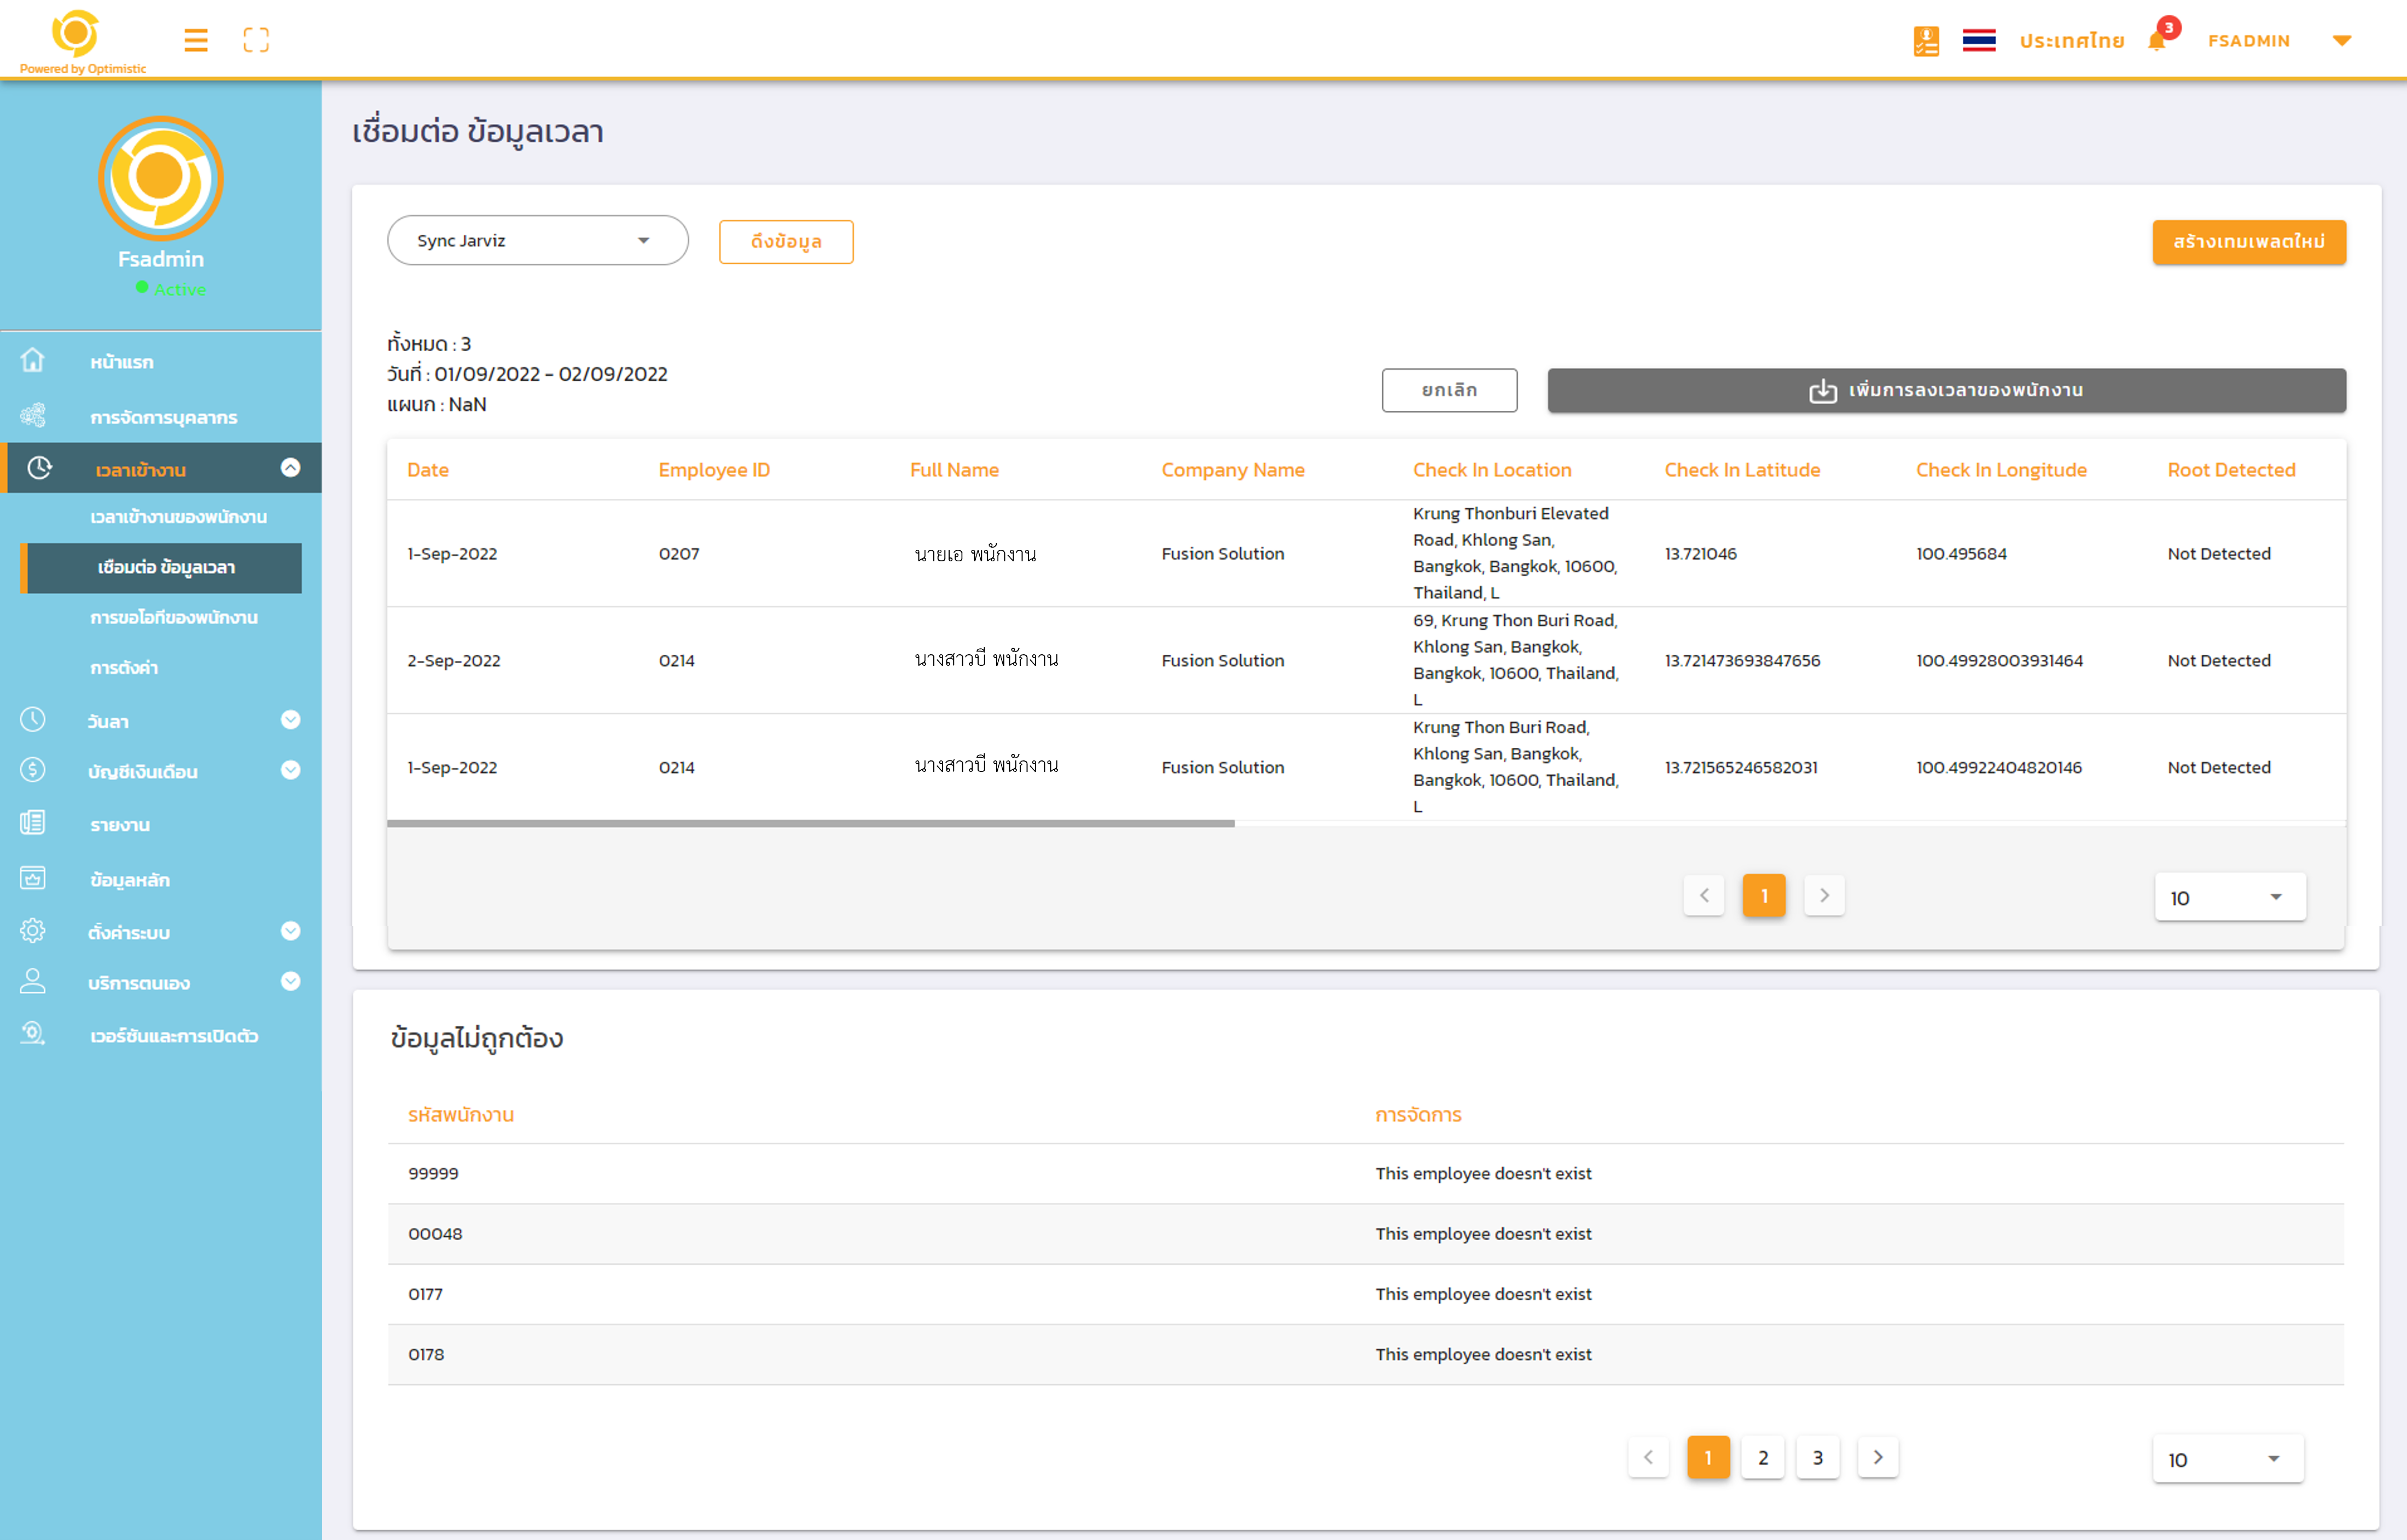Open ข้อมูลหลัก menu item
Image resolution: width=2407 pixels, height=1540 pixels.
pos(130,880)
